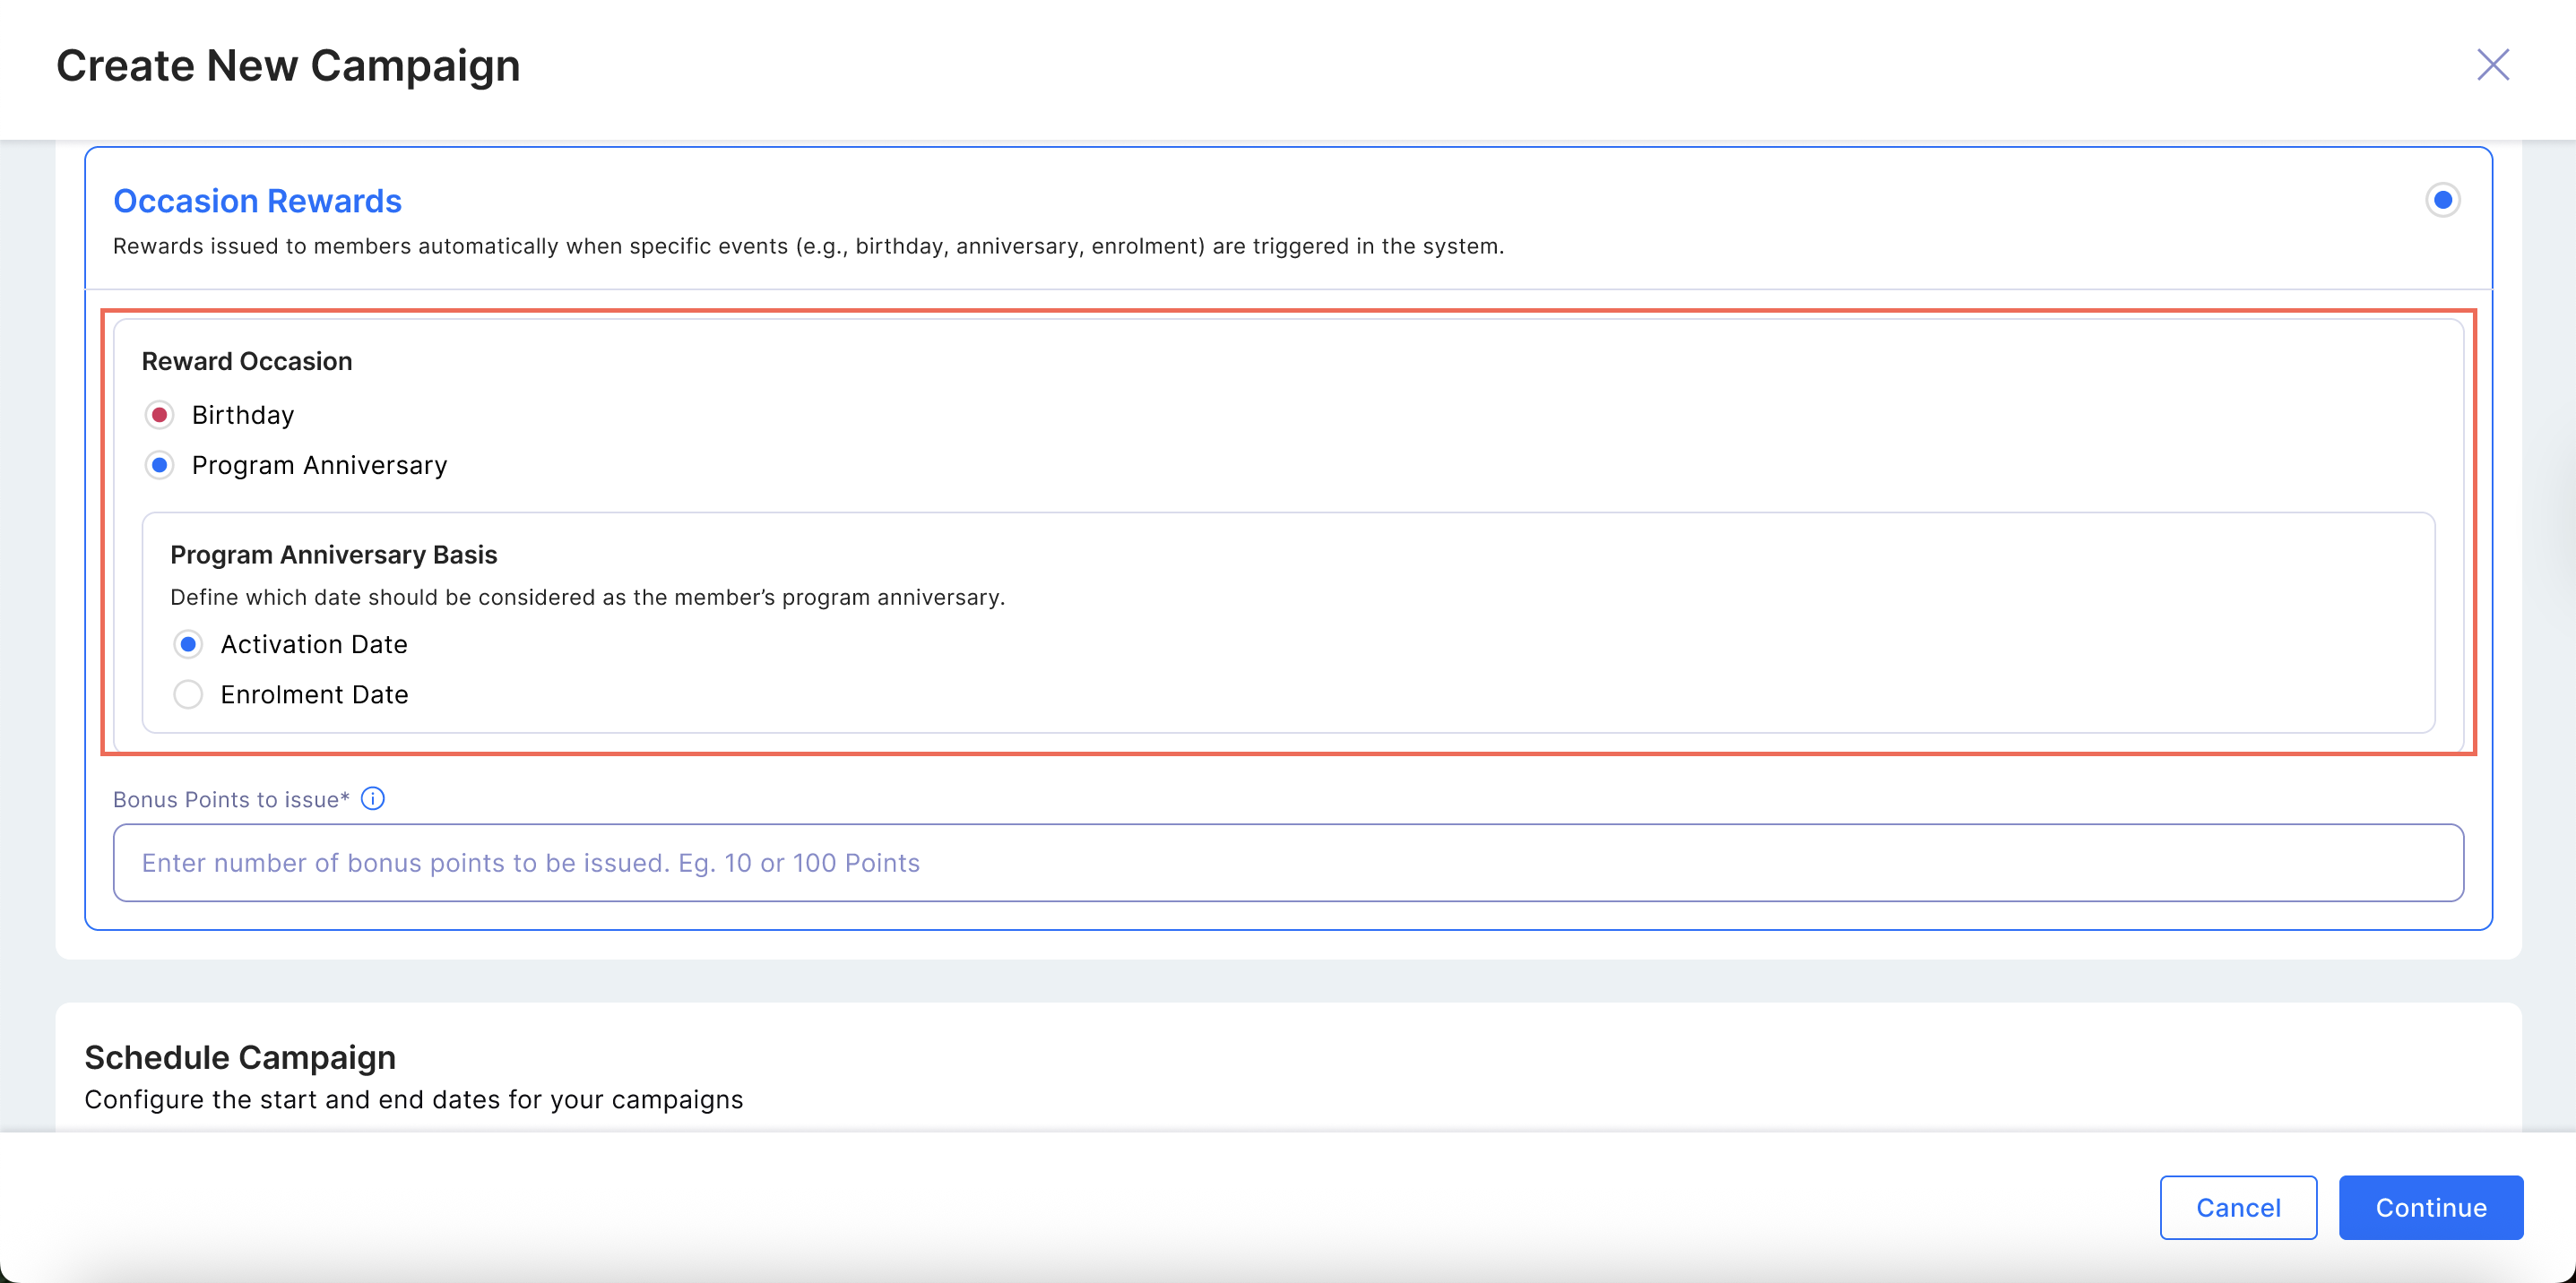
Task: Select the Occasion Rewards radio button
Action: click(x=2442, y=200)
